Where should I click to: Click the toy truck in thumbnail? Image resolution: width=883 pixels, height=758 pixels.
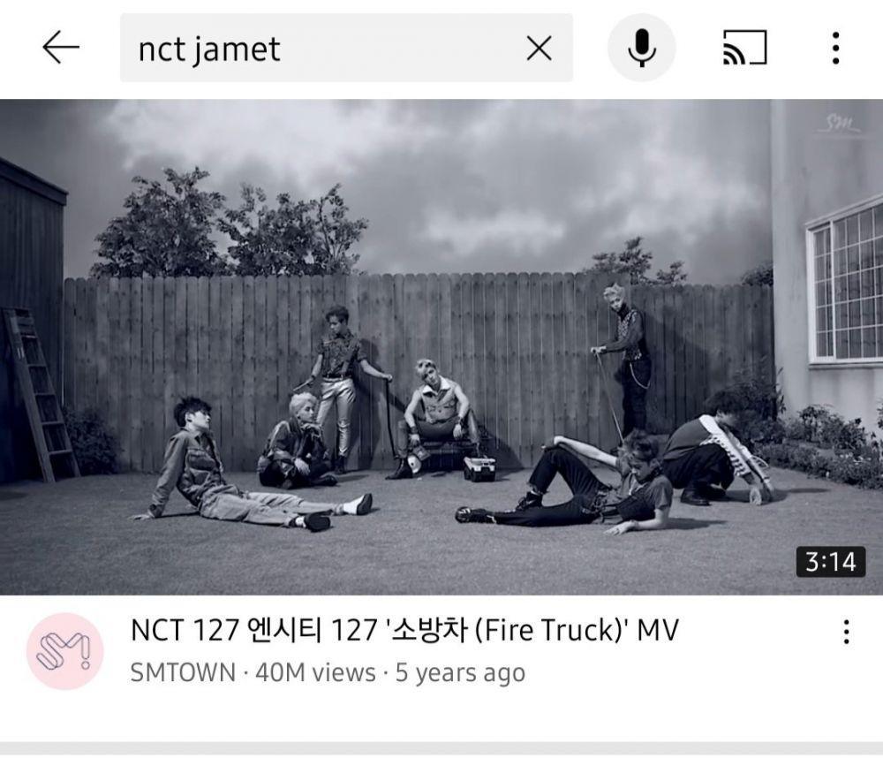point(479,468)
